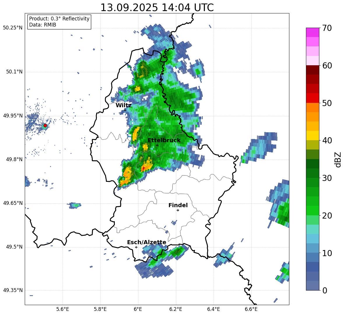
Task: Click the colorbar 30 tick label
Action: coord(327,178)
